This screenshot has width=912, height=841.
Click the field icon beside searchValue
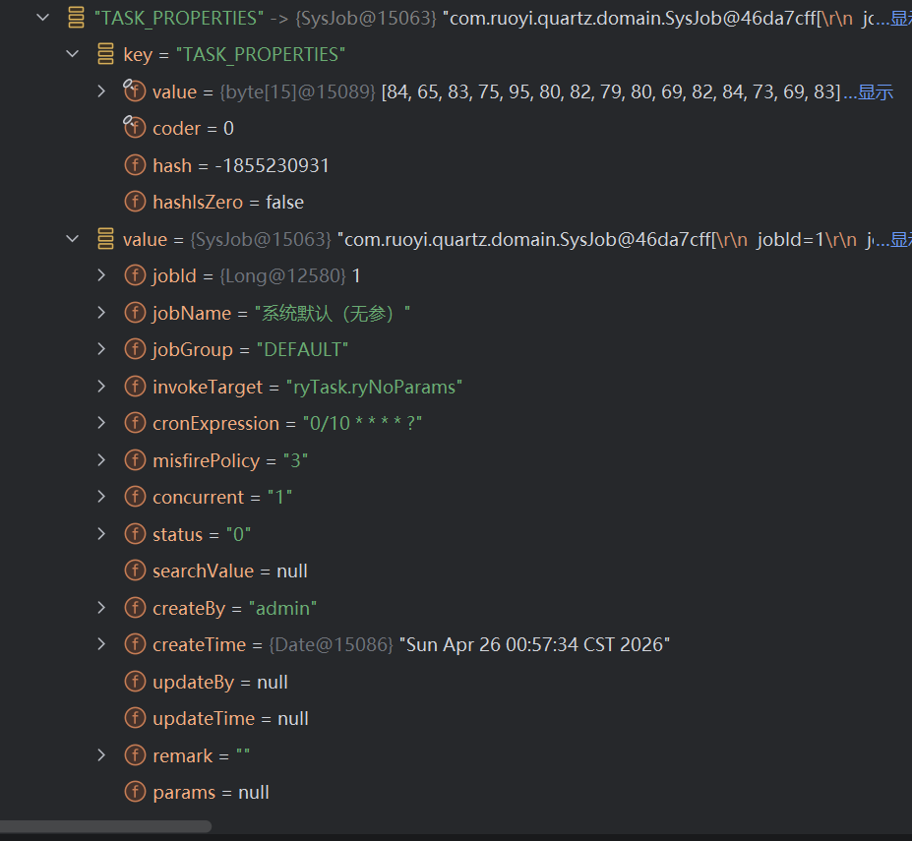click(135, 571)
